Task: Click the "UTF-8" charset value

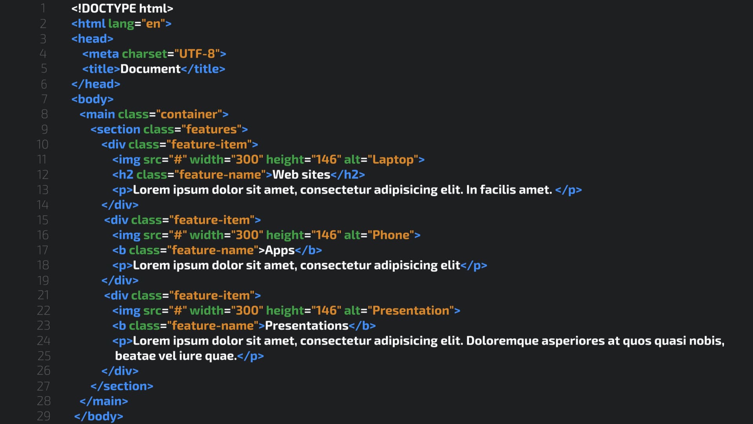Action: pyautogui.click(x=197, y=54)
